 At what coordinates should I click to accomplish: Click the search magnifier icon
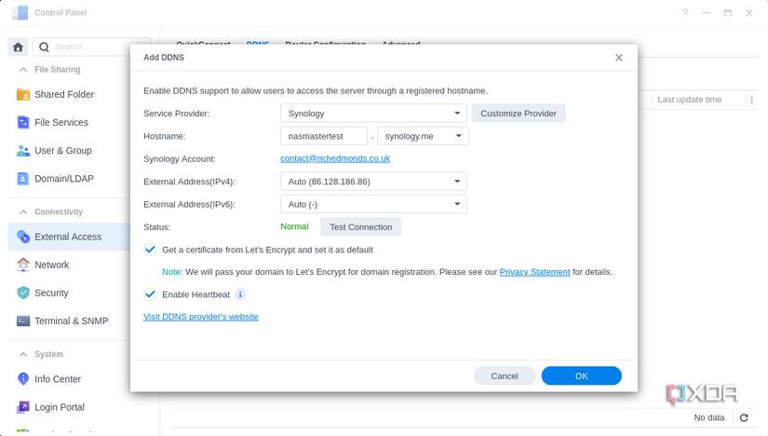coord(44,48)
